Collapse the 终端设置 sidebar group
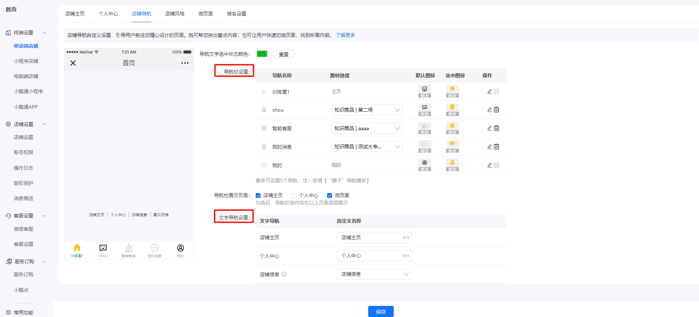The width and height of the screenshot is (699, 317). coord(44,33)
